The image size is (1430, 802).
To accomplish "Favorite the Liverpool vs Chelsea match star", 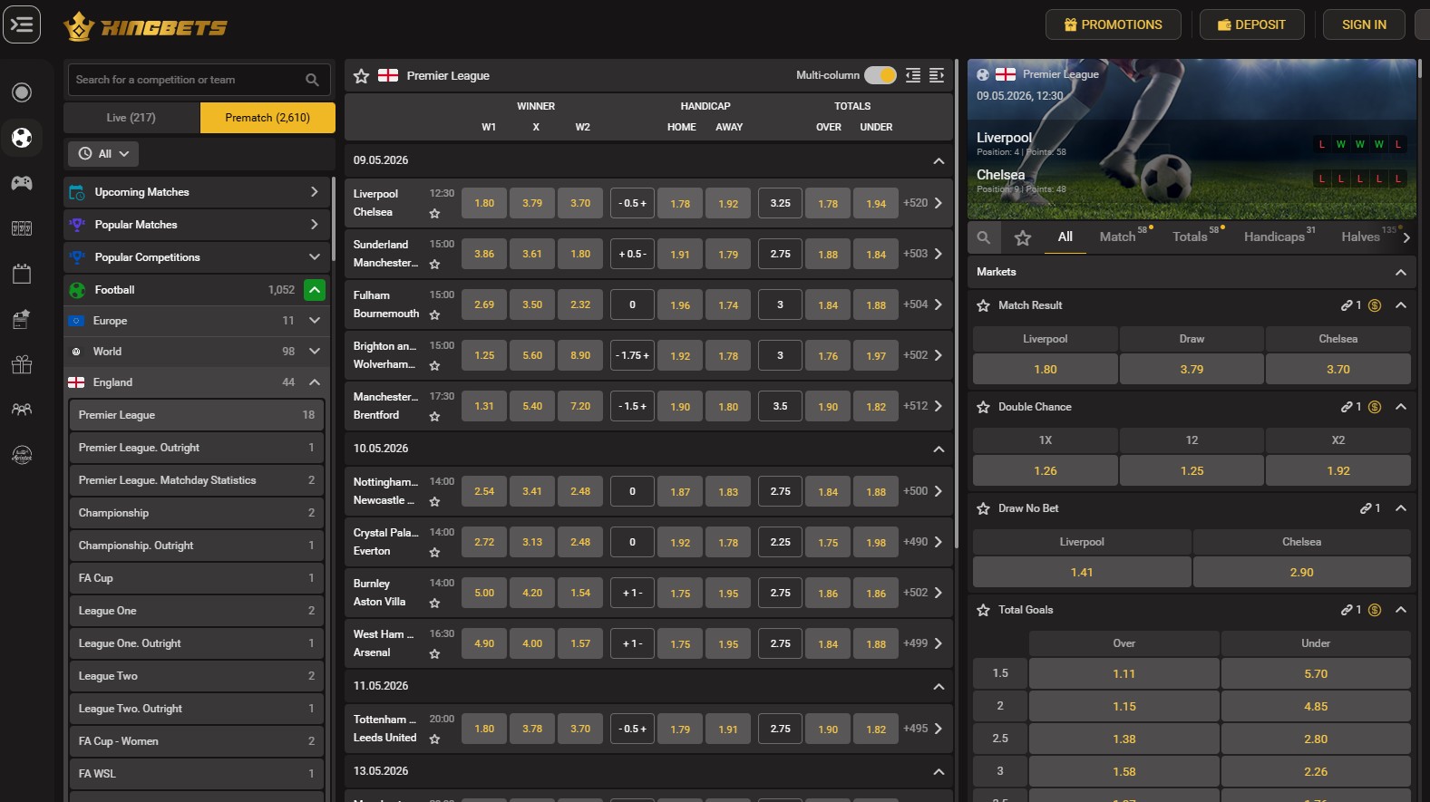I will (434, 214).
